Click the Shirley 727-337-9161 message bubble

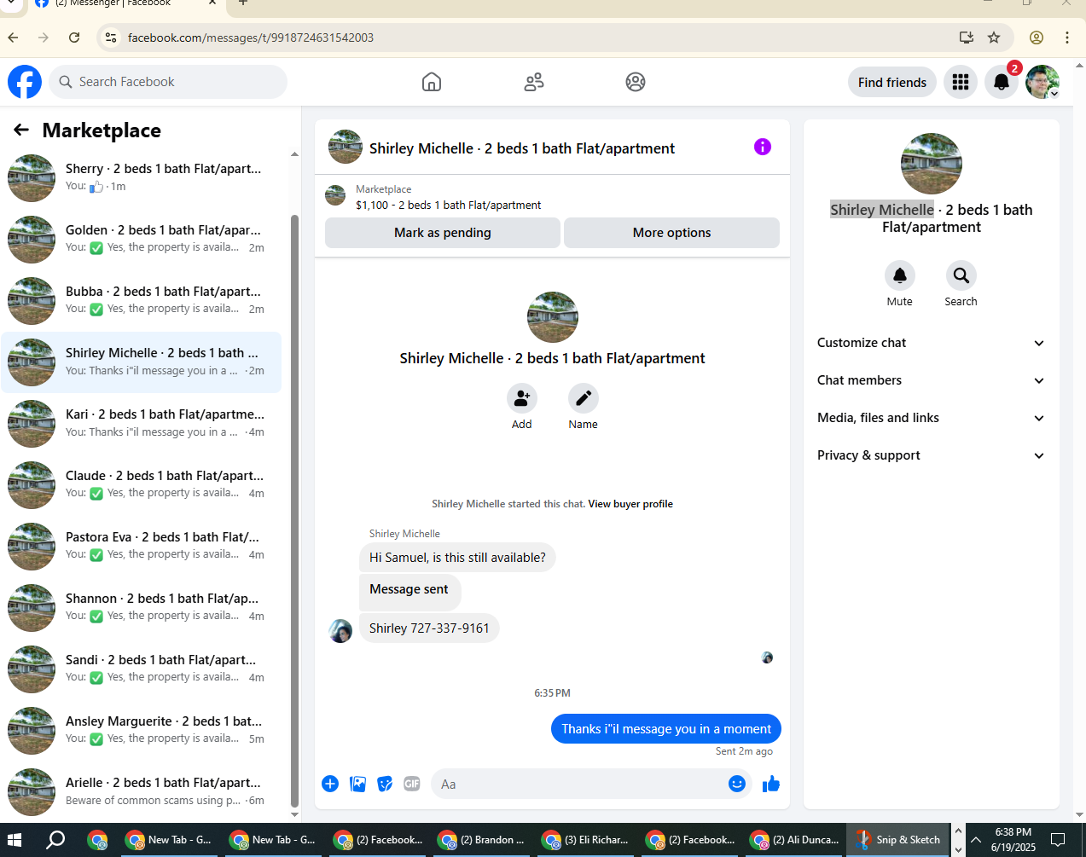coord(429,628)
